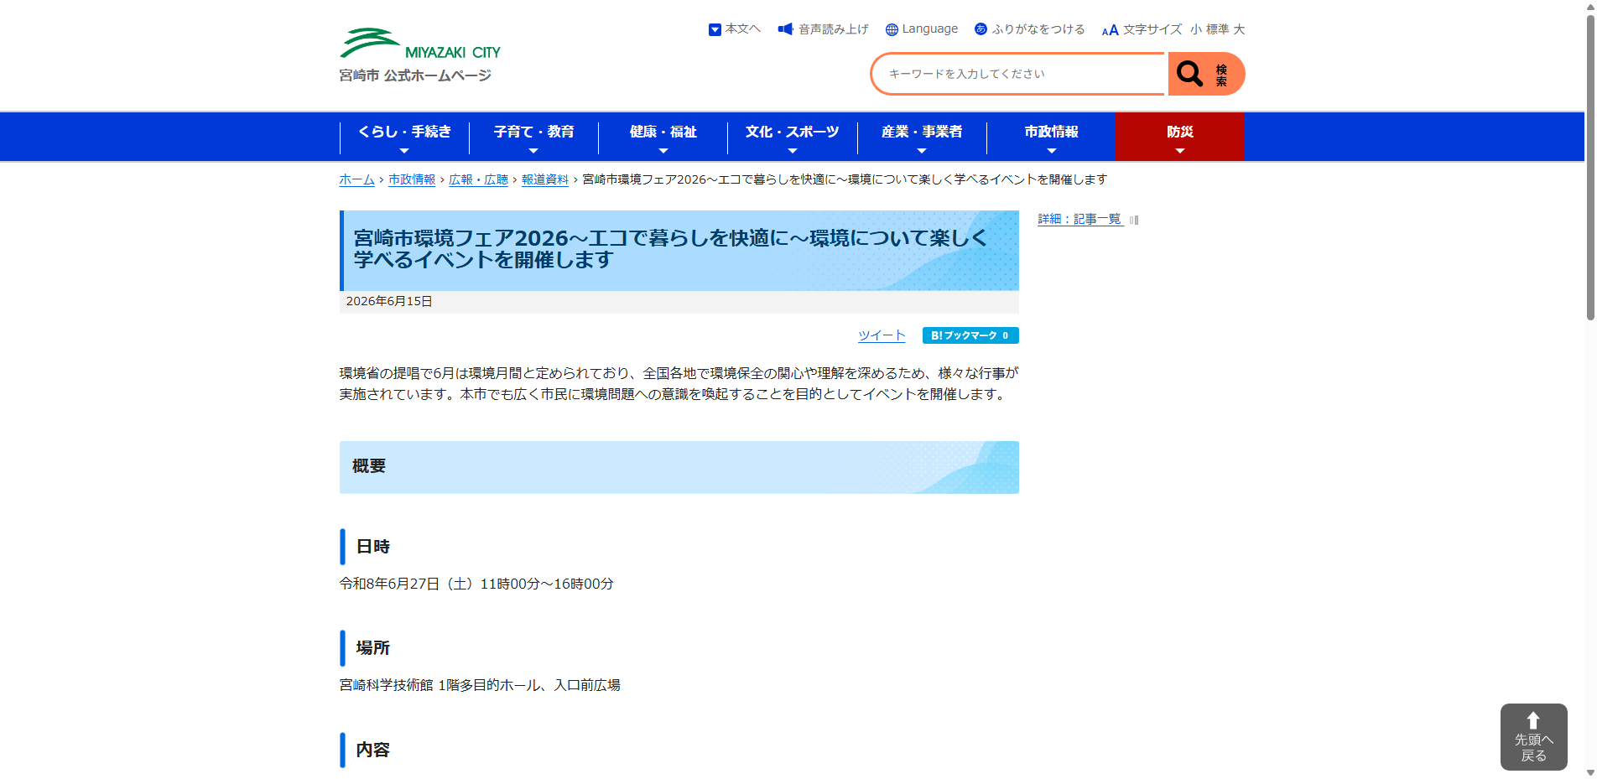Click 宮崎市 公式ホームページ text
Viewport: 1597px width, 779px height.
[x=415, y=75]
